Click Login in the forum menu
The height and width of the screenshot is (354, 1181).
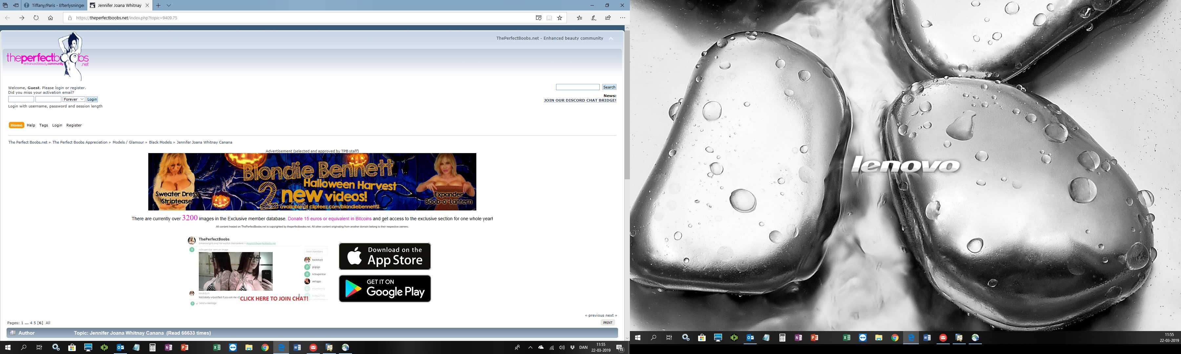[x=57, y=125]
